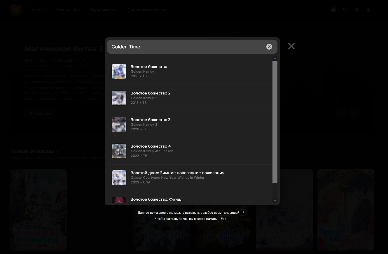This screenshot has height=254, width=388.
Task: Clear the Golden Time search text
Action: coord(269,47)
